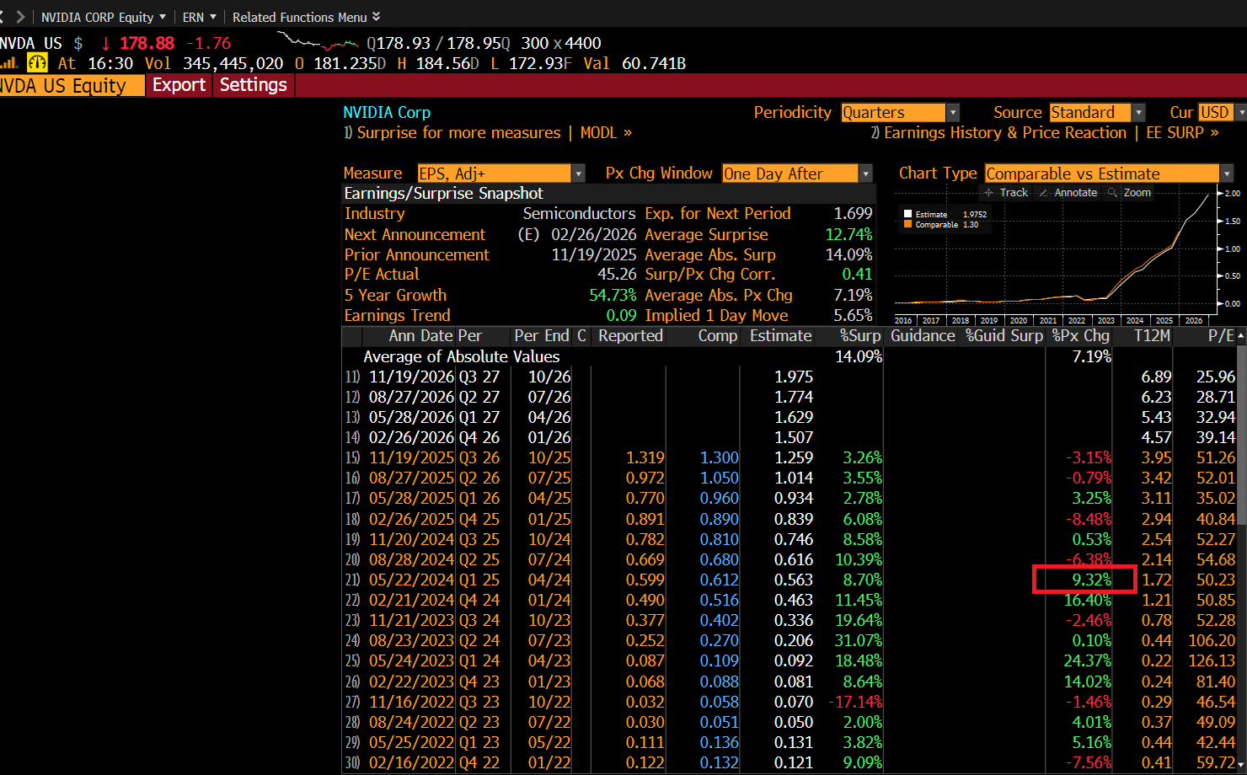Activate the Track crosshair tool on chart
Screen dimensions: 1247x775
point(1006,193)
